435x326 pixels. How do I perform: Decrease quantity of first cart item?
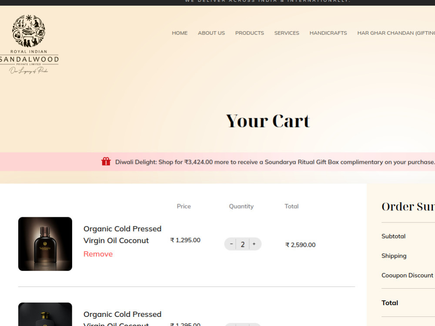231,244
